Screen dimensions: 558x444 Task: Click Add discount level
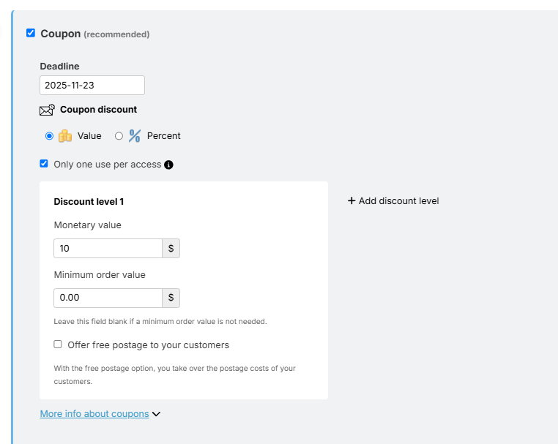click(x=398, y=200)
